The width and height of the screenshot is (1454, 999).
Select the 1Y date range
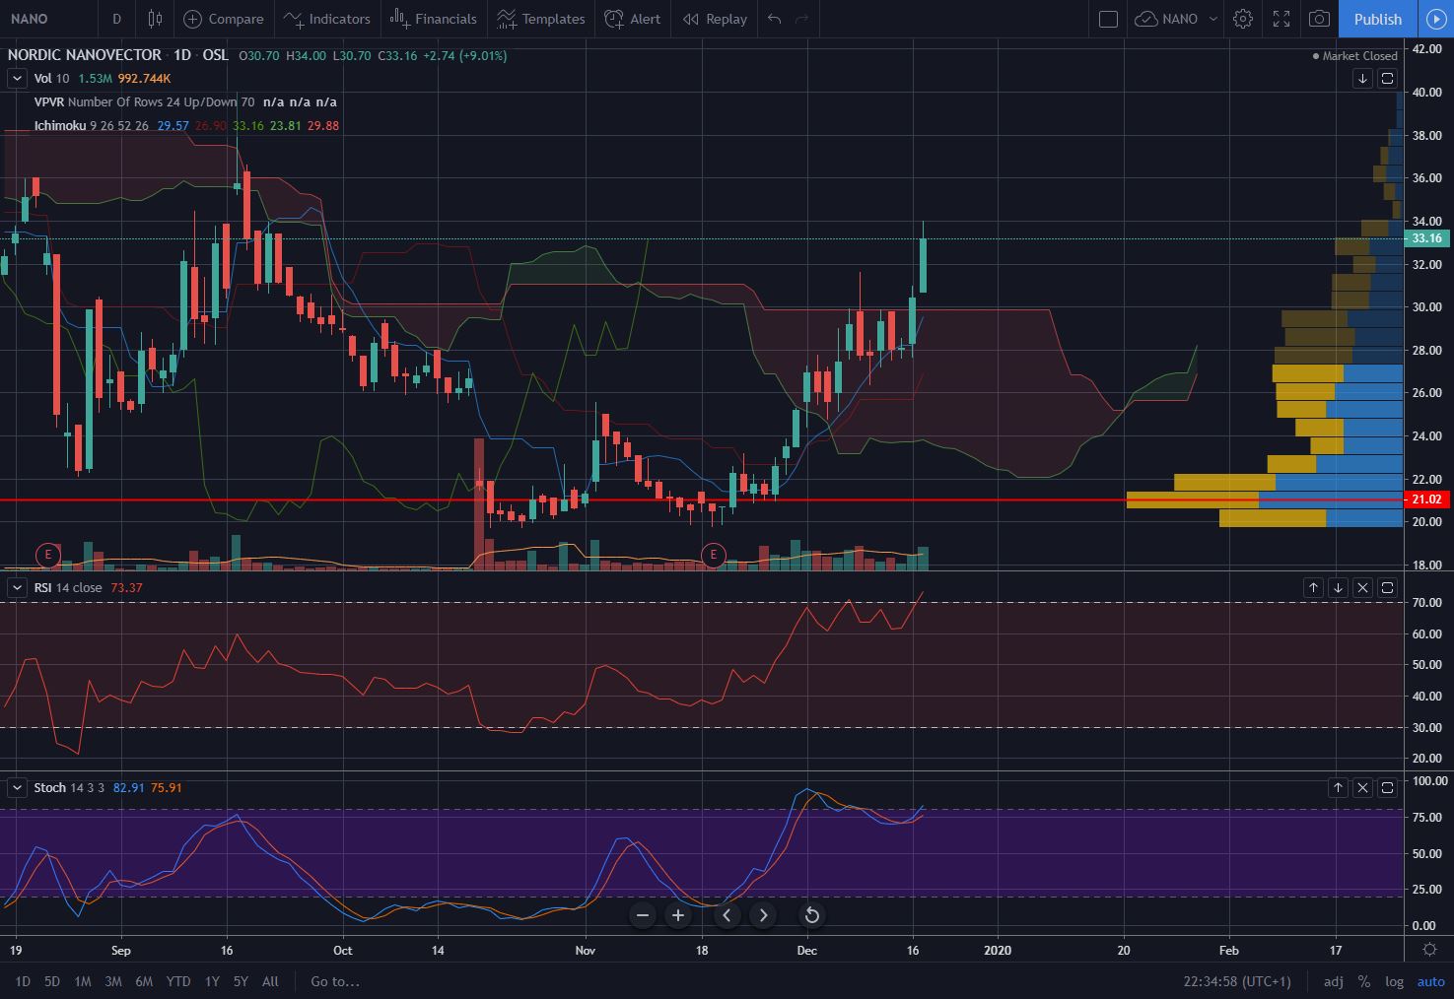tap(212, 981)
